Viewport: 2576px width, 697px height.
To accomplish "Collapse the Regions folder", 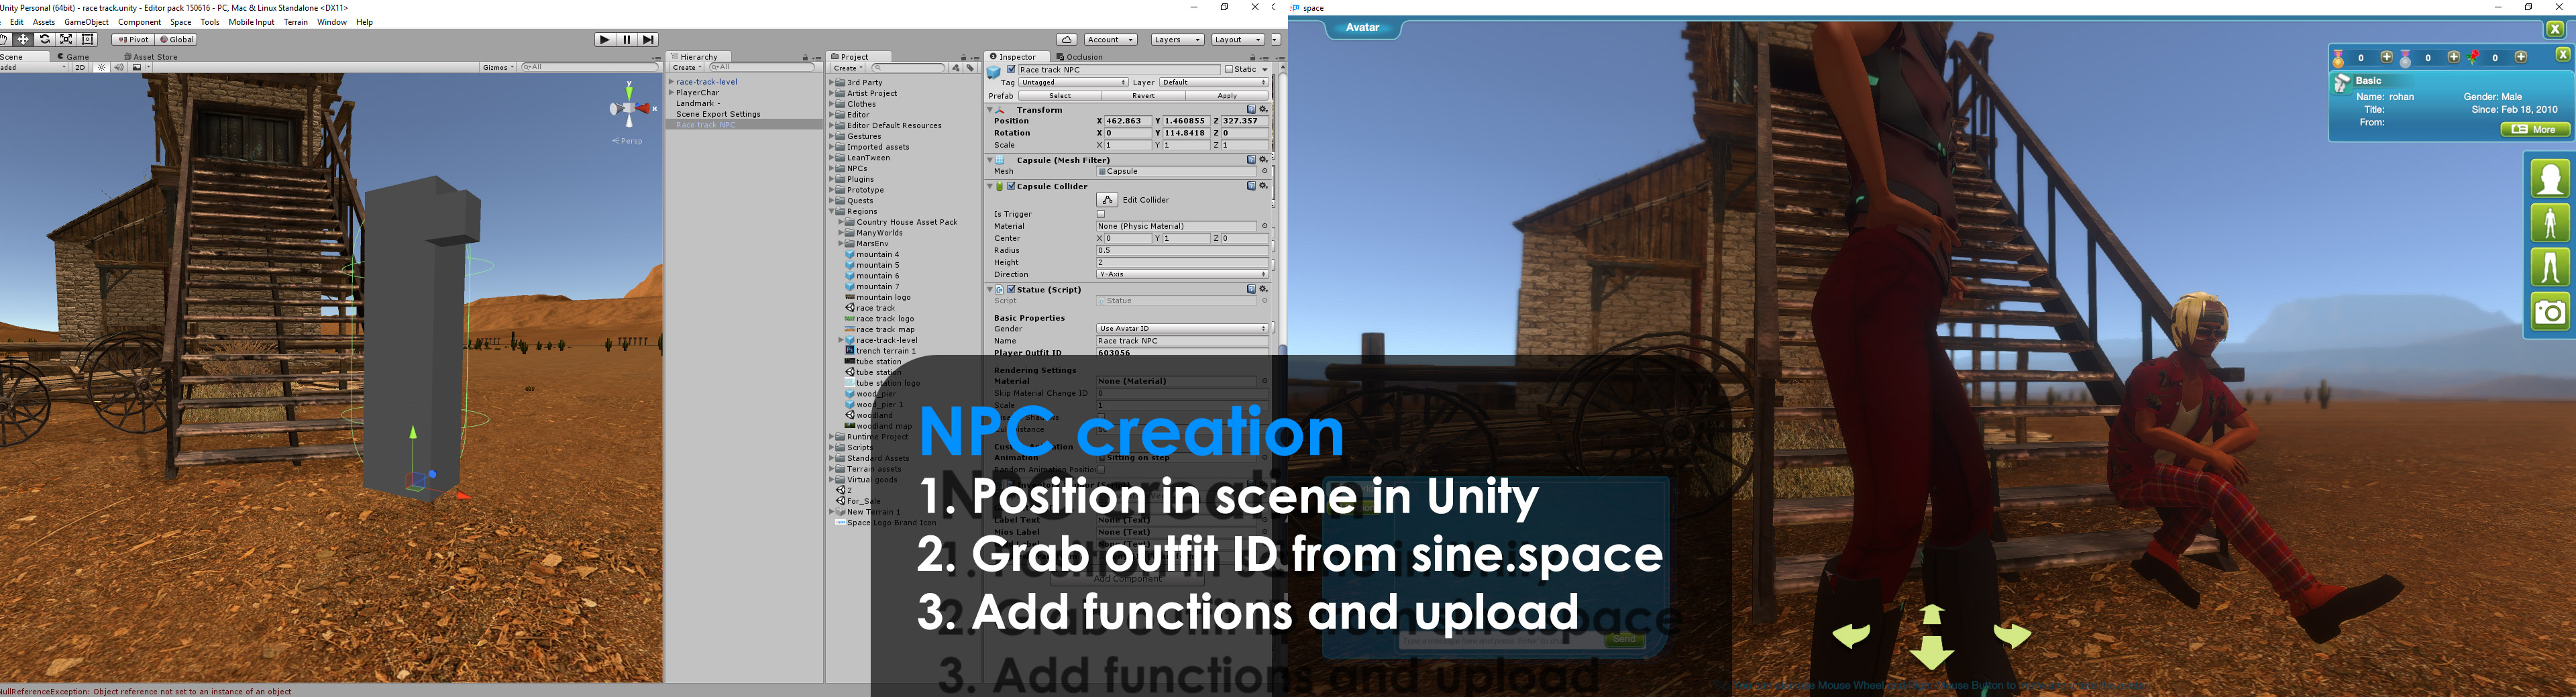I will (831, 212).
